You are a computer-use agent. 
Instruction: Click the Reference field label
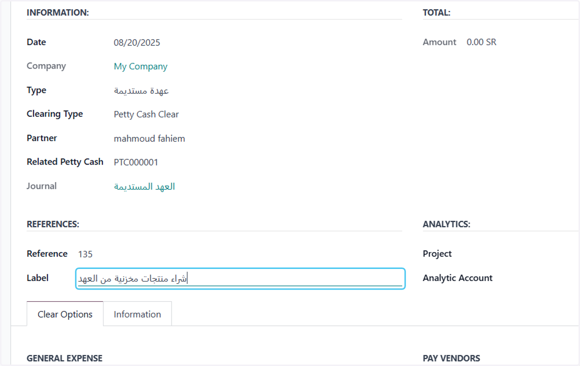click(47, 253)
